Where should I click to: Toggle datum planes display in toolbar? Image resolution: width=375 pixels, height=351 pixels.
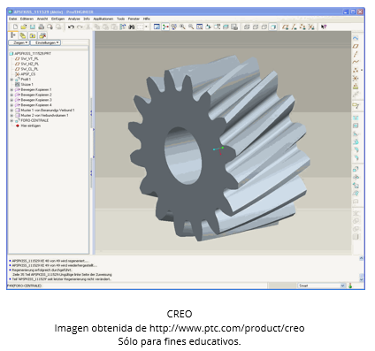click(x=285, y=27)
